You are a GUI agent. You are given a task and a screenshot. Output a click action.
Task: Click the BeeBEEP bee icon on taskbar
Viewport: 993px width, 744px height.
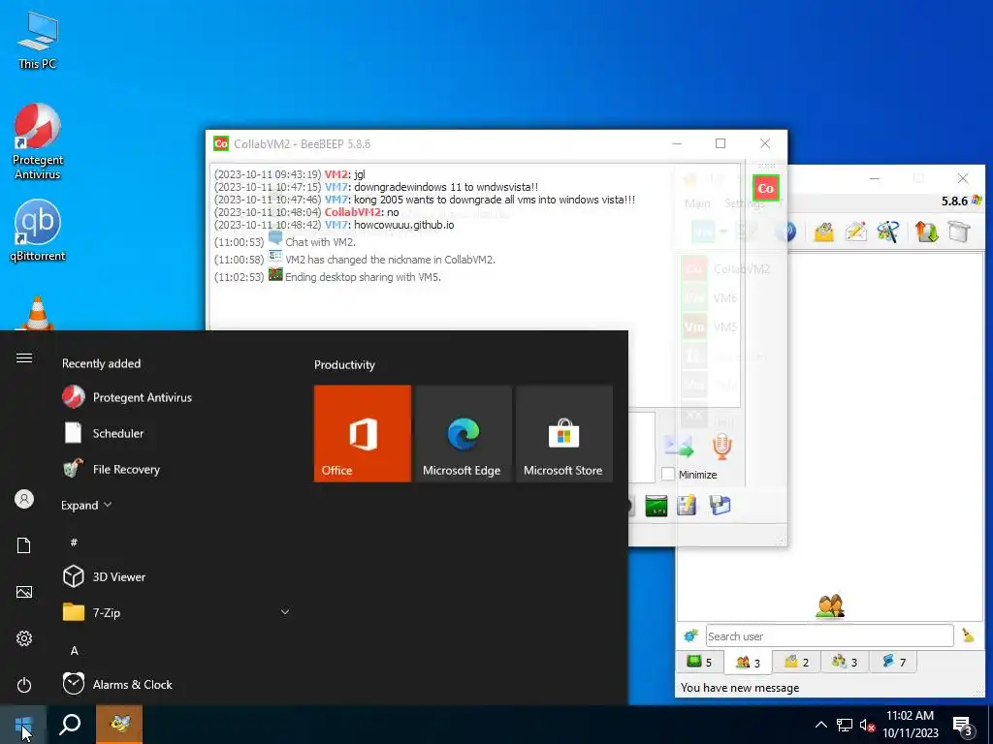click(x=119, y=725)
